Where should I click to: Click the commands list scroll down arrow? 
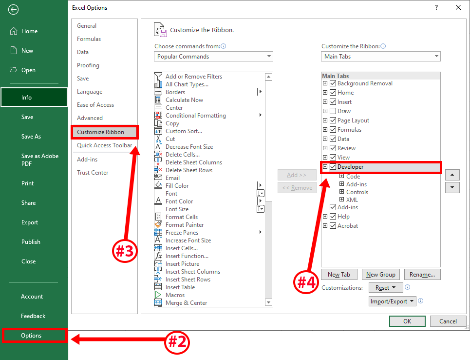[268, 302]
